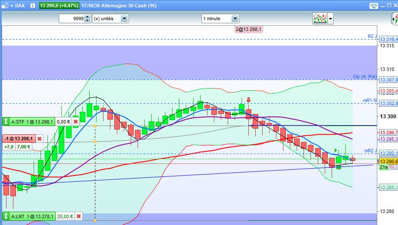Screen dimensions: 398x225
Task: Open the chart style dropdown next to DAX
Action: click(x=12, y=6)
